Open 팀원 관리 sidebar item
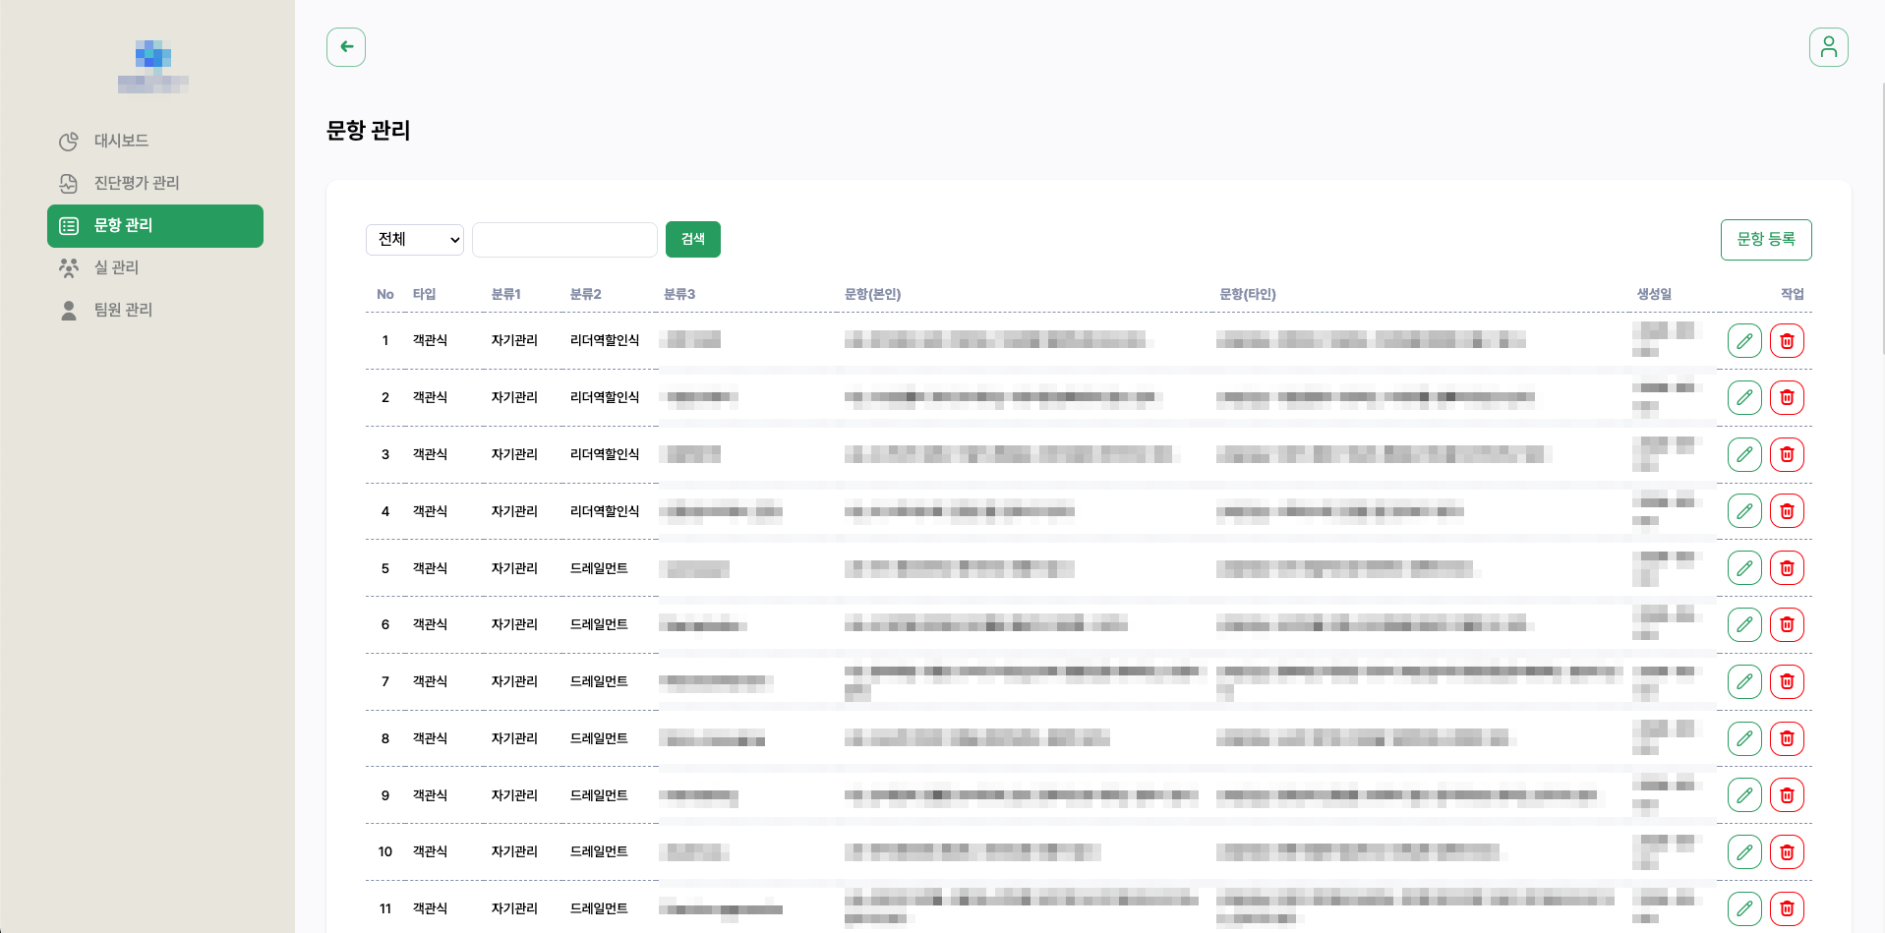The image size is (1885, 933). [123, 310]
